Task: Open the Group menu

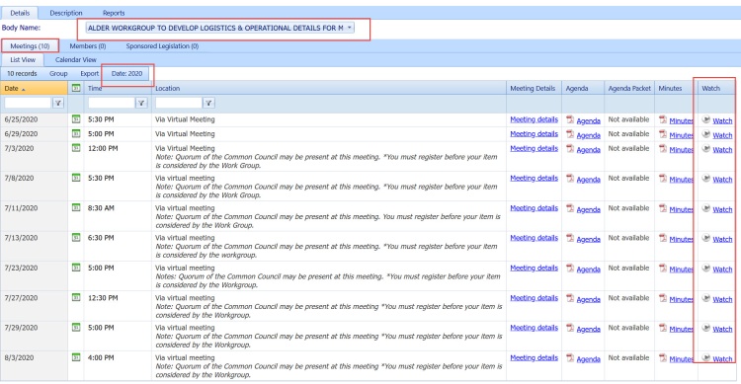Action: [58, 74]
